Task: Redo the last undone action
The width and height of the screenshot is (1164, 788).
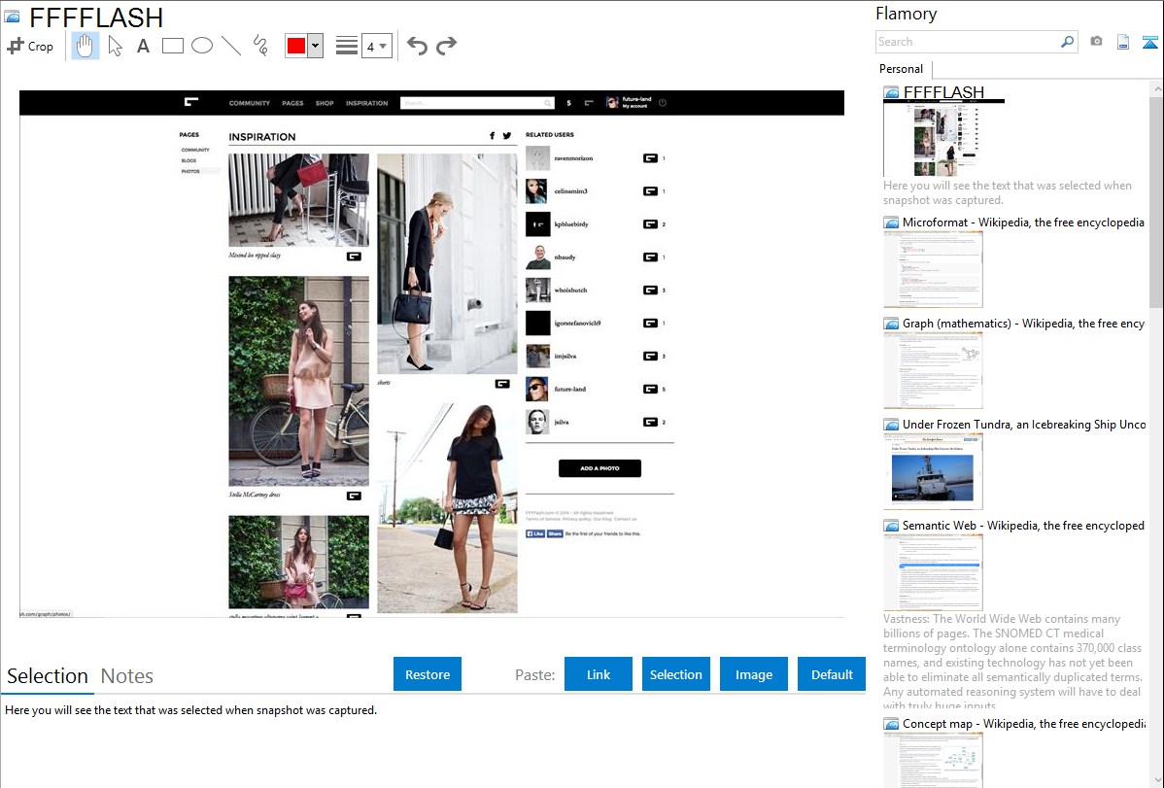Action: pyautogui.click(x=446, y=46)
